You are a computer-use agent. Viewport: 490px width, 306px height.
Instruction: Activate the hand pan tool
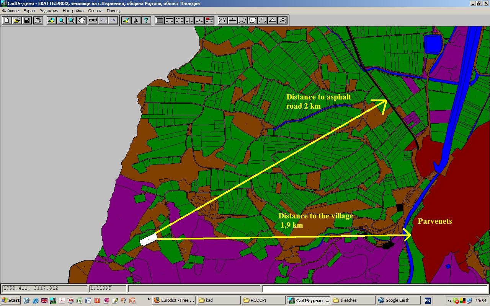coord(82,20)
